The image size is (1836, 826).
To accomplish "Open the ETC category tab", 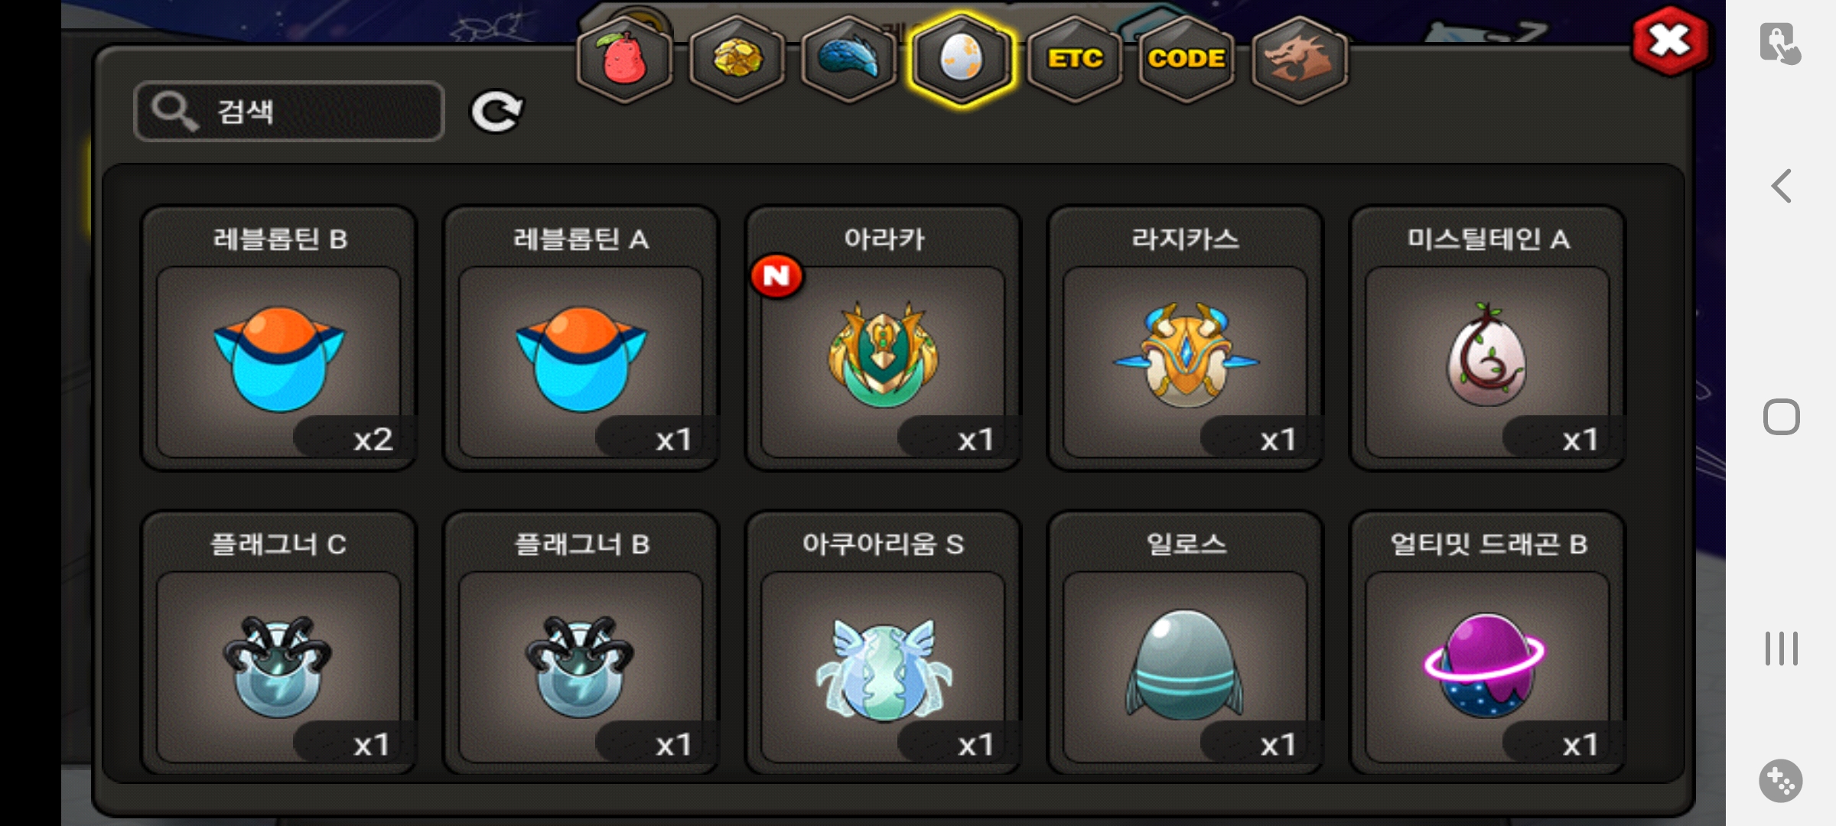I will pos(1074,60).
